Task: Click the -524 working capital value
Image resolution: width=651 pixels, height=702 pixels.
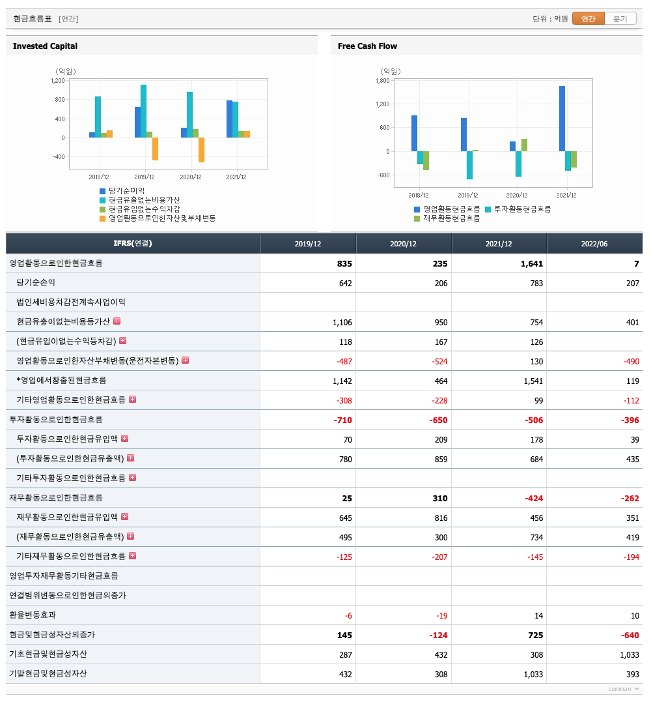Action: coord(439,361)
